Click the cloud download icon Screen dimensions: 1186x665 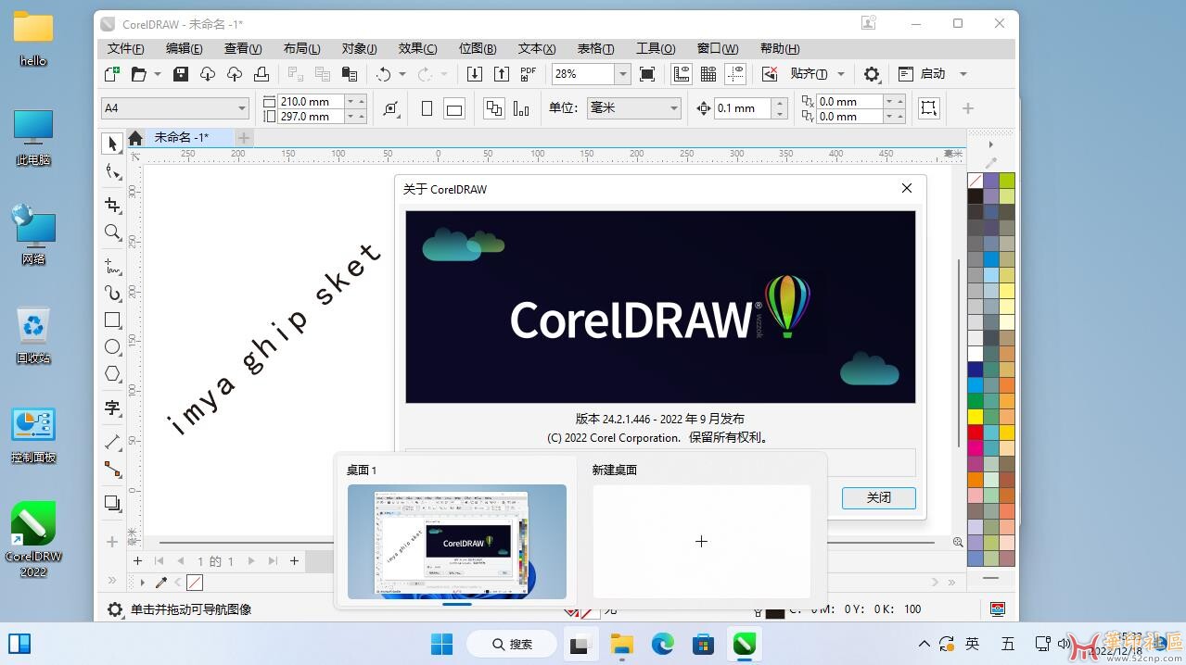[x=208, y=74]
